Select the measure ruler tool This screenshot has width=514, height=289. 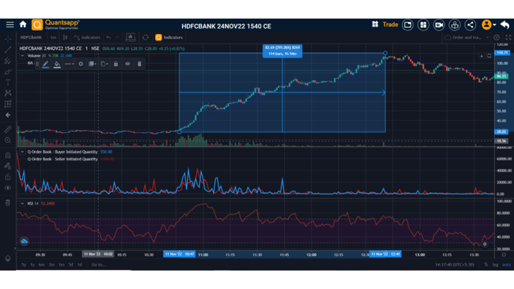pos(8,130)
